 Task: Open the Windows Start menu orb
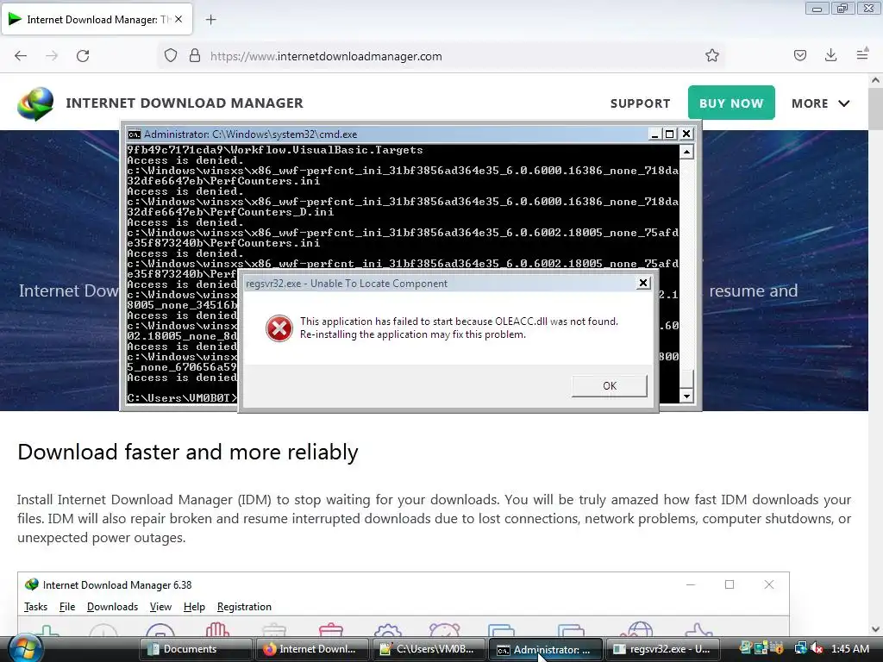(23, 648)
